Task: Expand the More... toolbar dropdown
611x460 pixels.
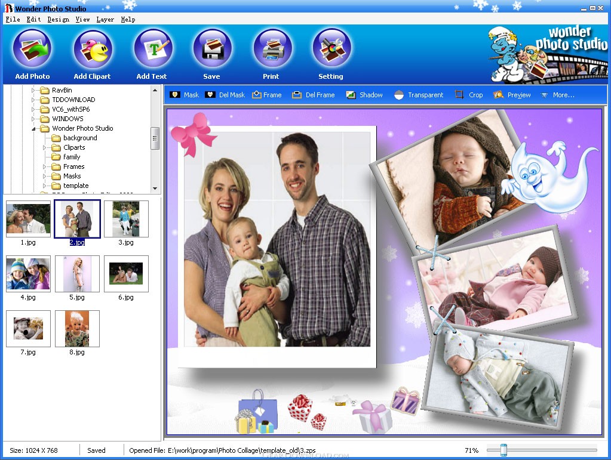Action: [x=558, y=95]
